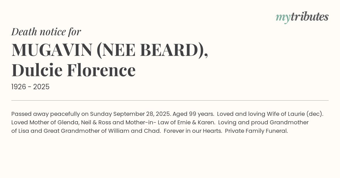This screenshot has height=178, width=340.
Task: Click the name Dulcie Florence
Action: [x=73, y=70]
